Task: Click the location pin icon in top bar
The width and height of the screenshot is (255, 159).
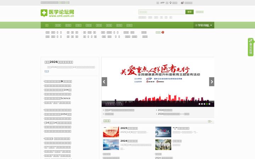Action: click(x=171, y=3)
